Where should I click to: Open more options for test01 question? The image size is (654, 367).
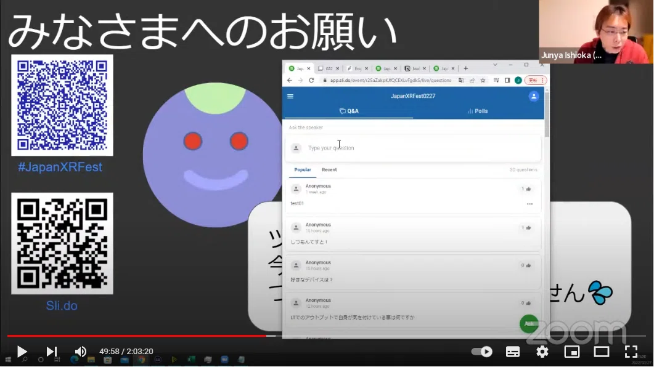pos(529,204)
